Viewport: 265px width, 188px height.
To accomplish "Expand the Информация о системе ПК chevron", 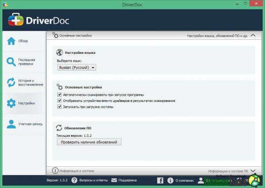I will [253, 171].
